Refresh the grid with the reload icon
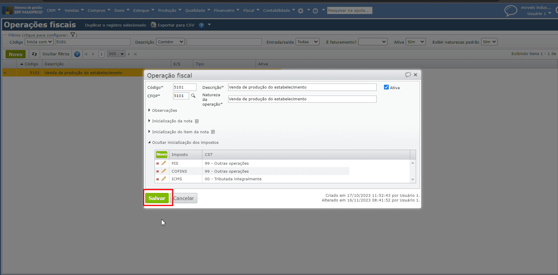 coord(34,54)
